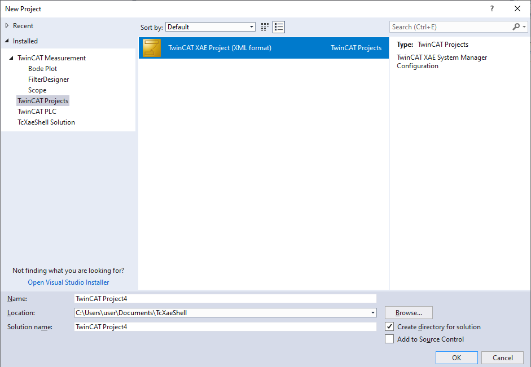This screenshot has width=531, height=367.
Task: Enable Add to Source Control checkbox
Action: coord(389,339)
